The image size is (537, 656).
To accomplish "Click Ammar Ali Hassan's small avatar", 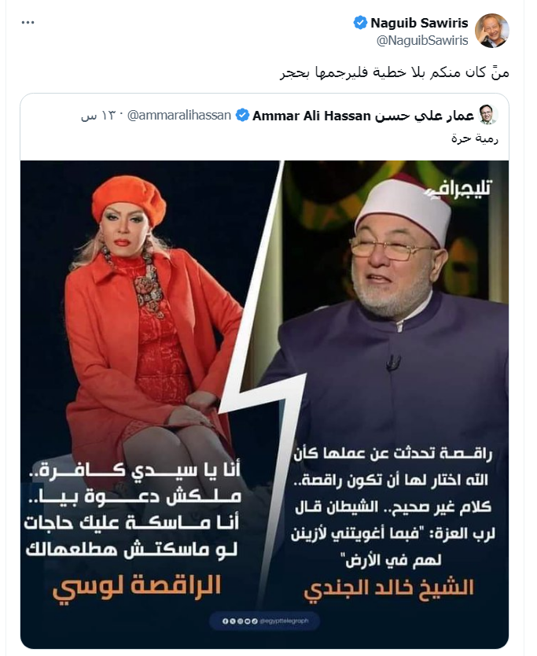I will click(487, 114).
